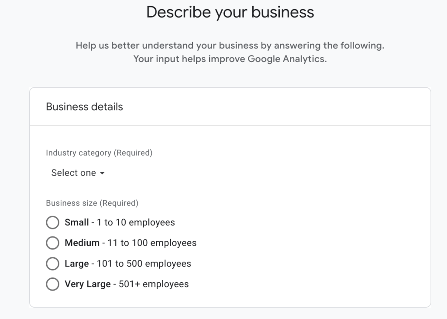Click the bold "Large" label word
Viewport: 447px width, 319px height.
77,264
